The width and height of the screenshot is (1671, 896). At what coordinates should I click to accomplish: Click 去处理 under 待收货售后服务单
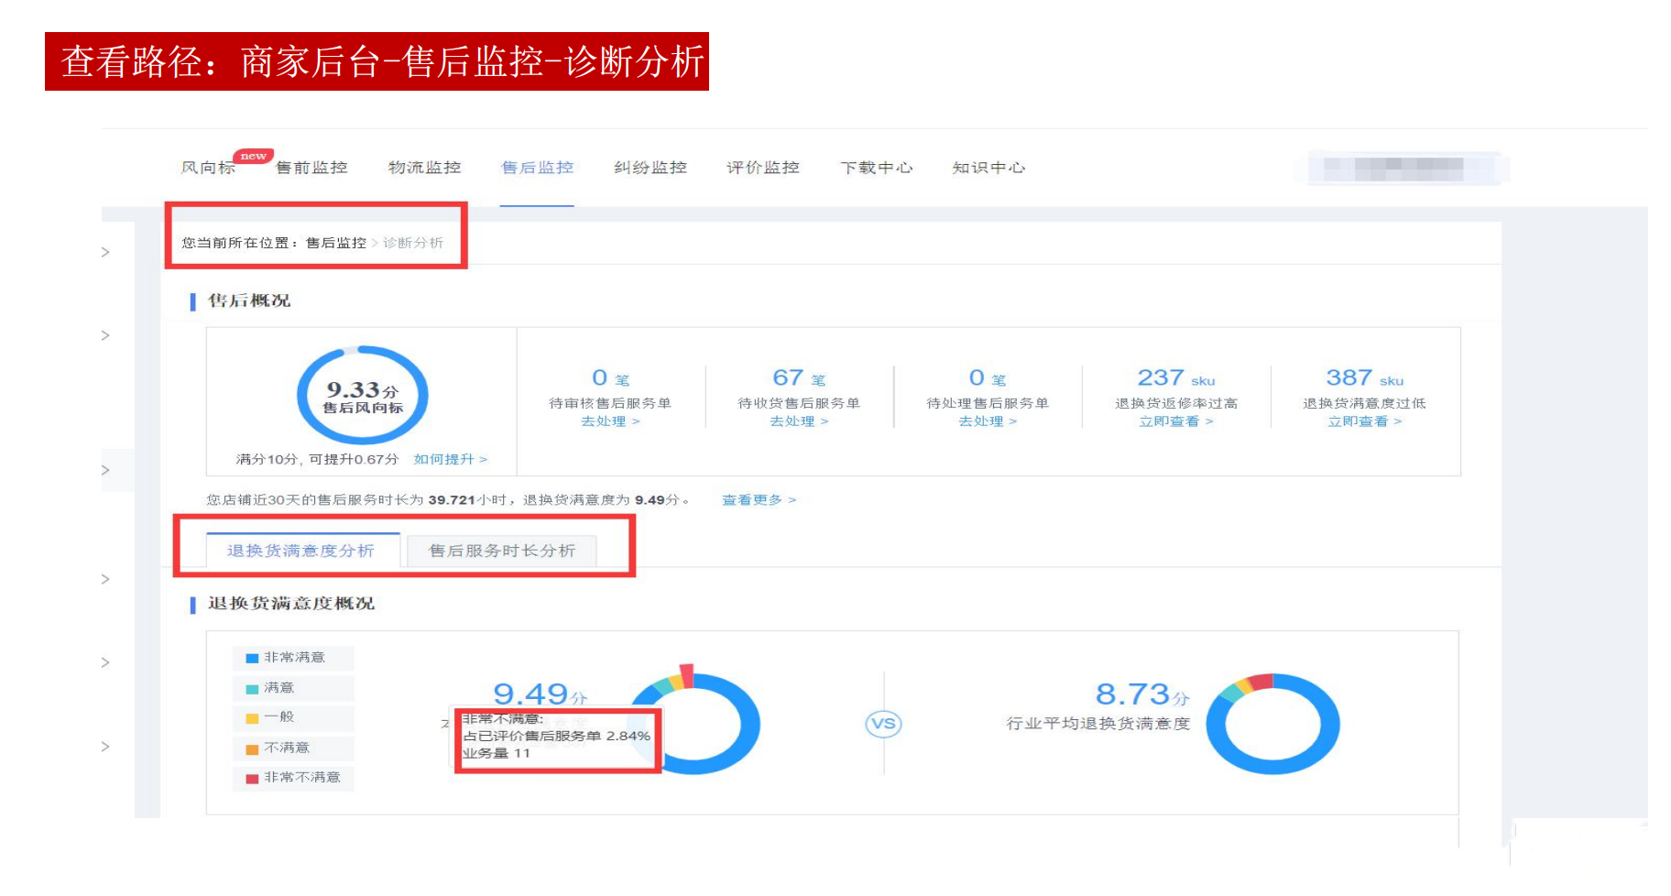point(799,421)
